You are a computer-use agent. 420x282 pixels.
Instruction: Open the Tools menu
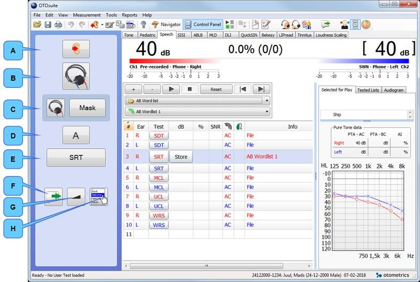(x=111, y=15)
